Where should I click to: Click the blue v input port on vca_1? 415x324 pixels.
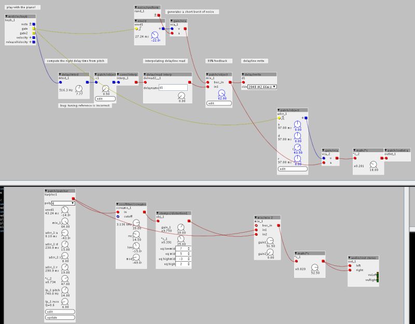coord(172,29)
